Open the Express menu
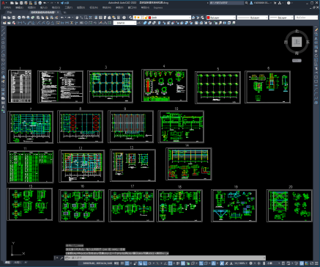 click(158, 7)
